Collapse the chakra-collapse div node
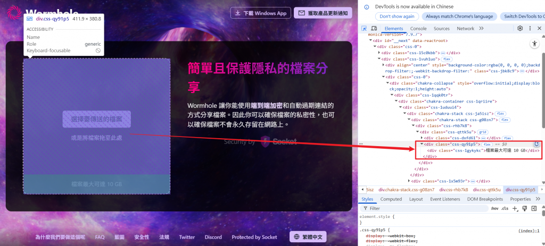Screen dimensions: 545x246 (387, 83)
